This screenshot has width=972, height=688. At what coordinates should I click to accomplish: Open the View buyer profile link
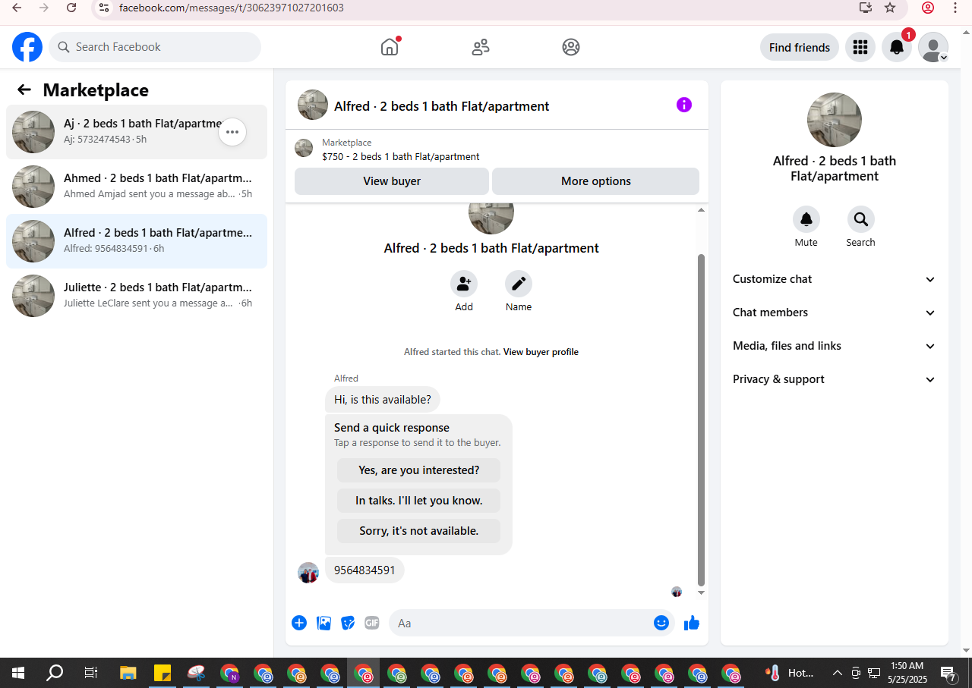click(x=541, y=352)
